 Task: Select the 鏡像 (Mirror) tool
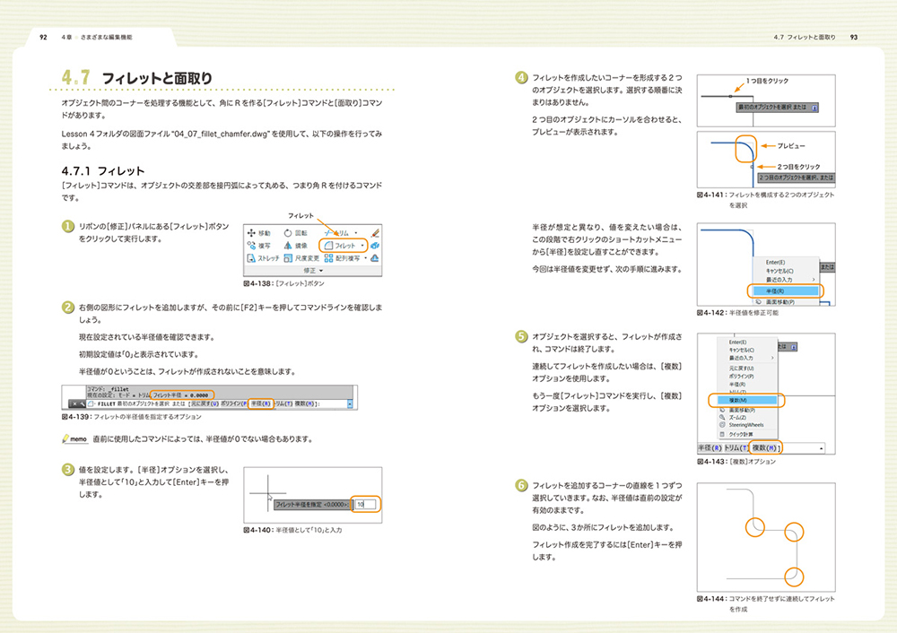(296, 246)
